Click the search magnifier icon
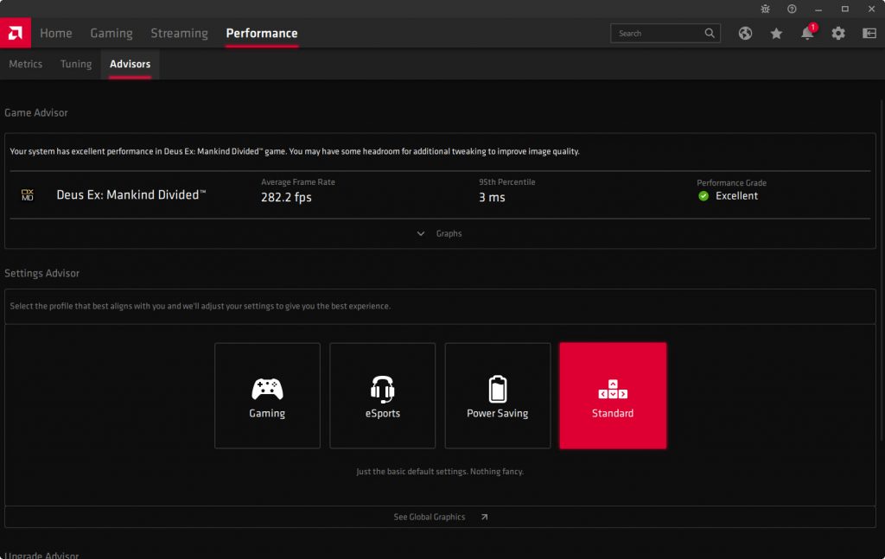The image size is (885, 559). click(710, 34)
